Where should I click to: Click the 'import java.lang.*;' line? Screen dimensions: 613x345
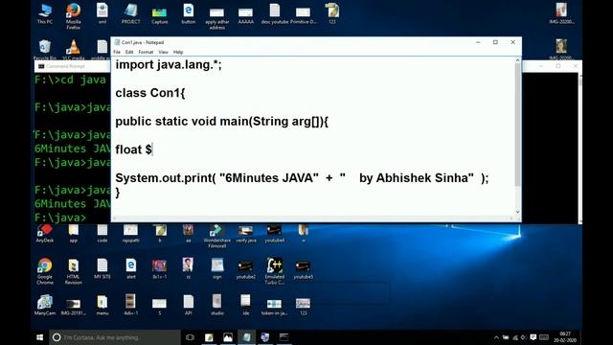(169, 64)
